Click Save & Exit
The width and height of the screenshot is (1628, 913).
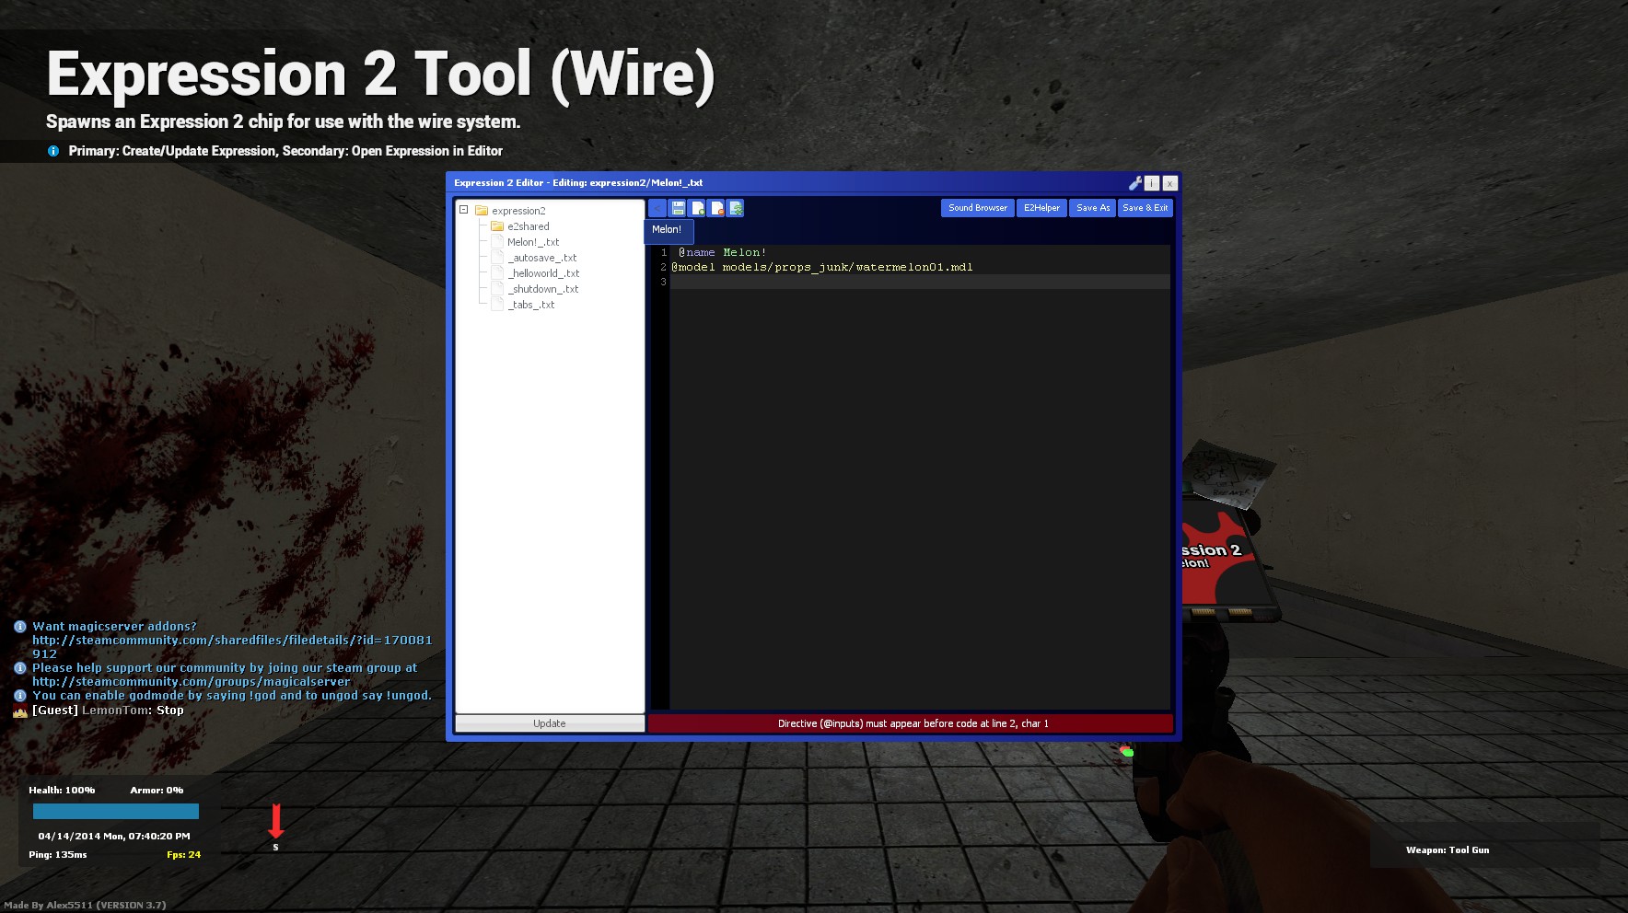pos(1145,208)
